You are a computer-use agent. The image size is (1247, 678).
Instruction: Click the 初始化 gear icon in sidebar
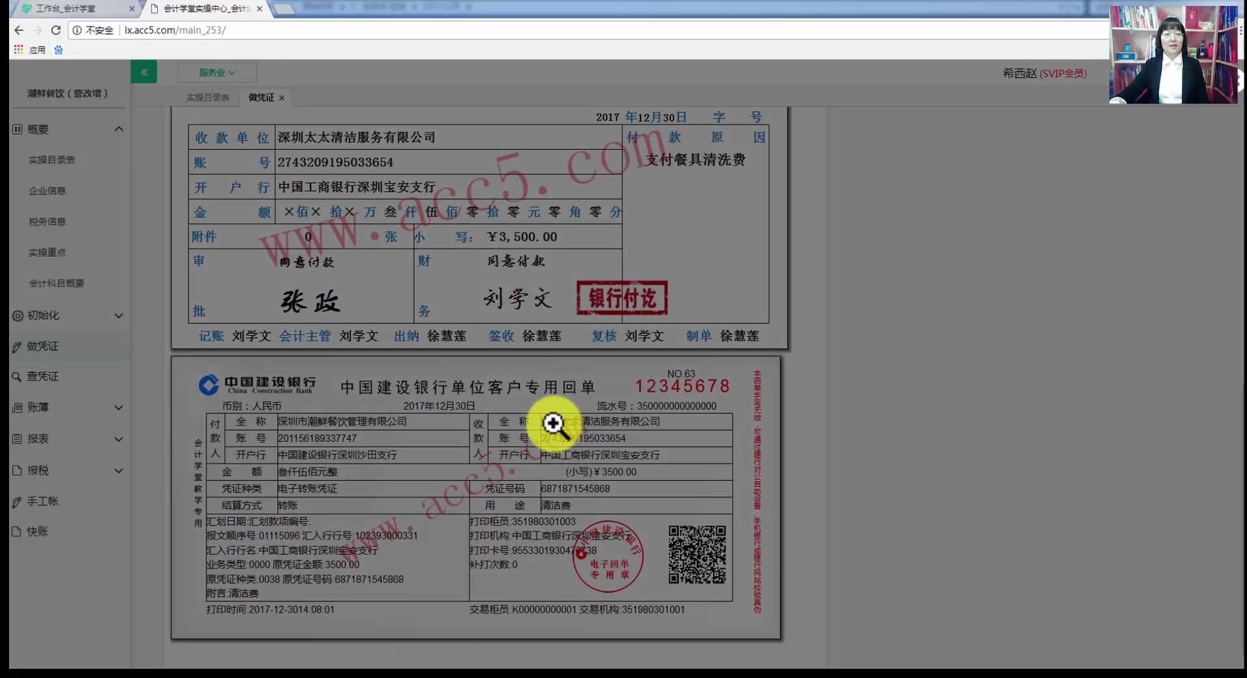click(x=18, y=316)
